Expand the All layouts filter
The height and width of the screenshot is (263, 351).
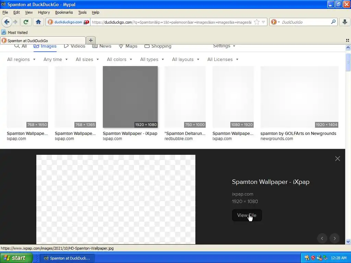pyautogui.click(x=185, y=60)
